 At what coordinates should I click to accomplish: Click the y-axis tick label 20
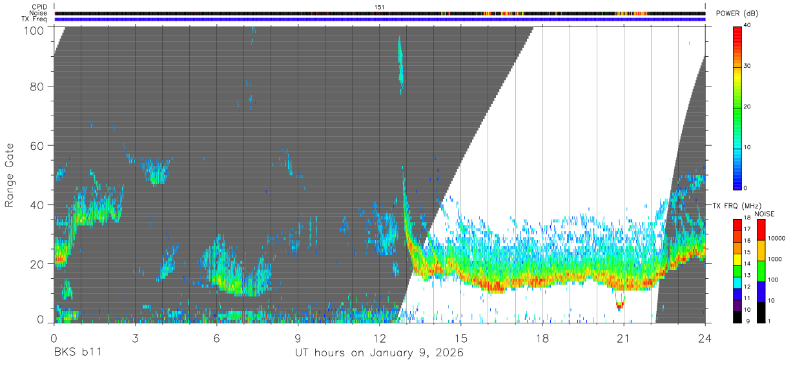click(39, 263)
